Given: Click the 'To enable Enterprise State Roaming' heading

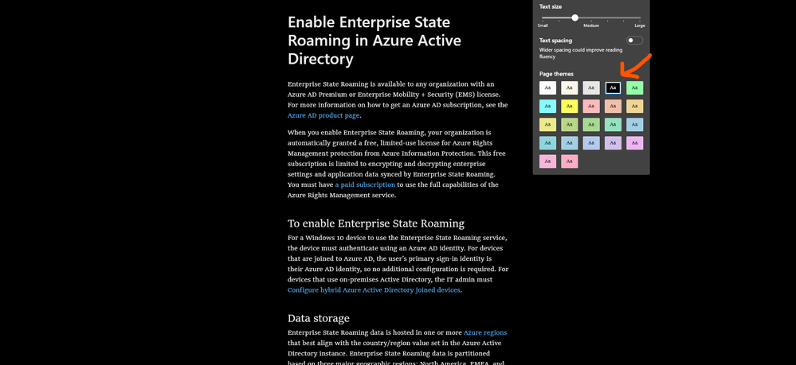Looking at the screenshot, I should (375, 223).
